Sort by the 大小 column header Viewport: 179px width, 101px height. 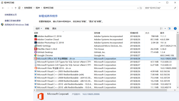tap(152, 33)
